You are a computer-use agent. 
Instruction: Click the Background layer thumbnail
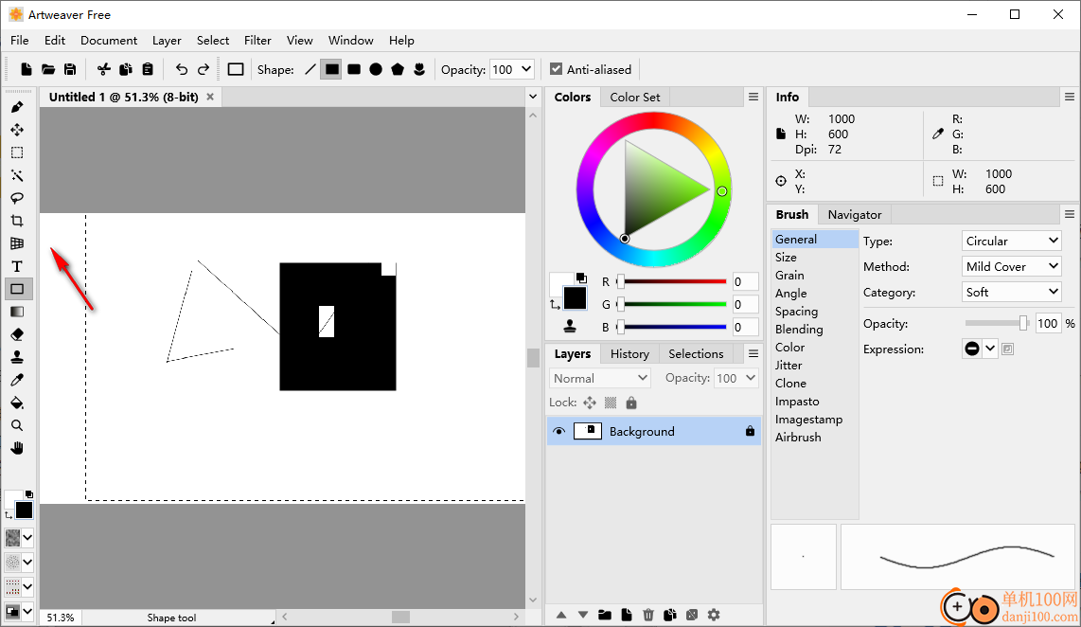(x=588, y=431)
